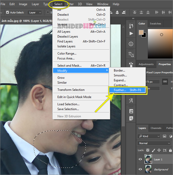This screenshot has height=175, width=173.
Task: Open the Notes panel icon
Action: click(131, 118)
